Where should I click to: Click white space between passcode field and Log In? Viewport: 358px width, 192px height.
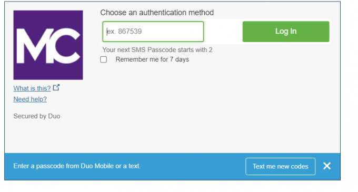tap(223, 32)
